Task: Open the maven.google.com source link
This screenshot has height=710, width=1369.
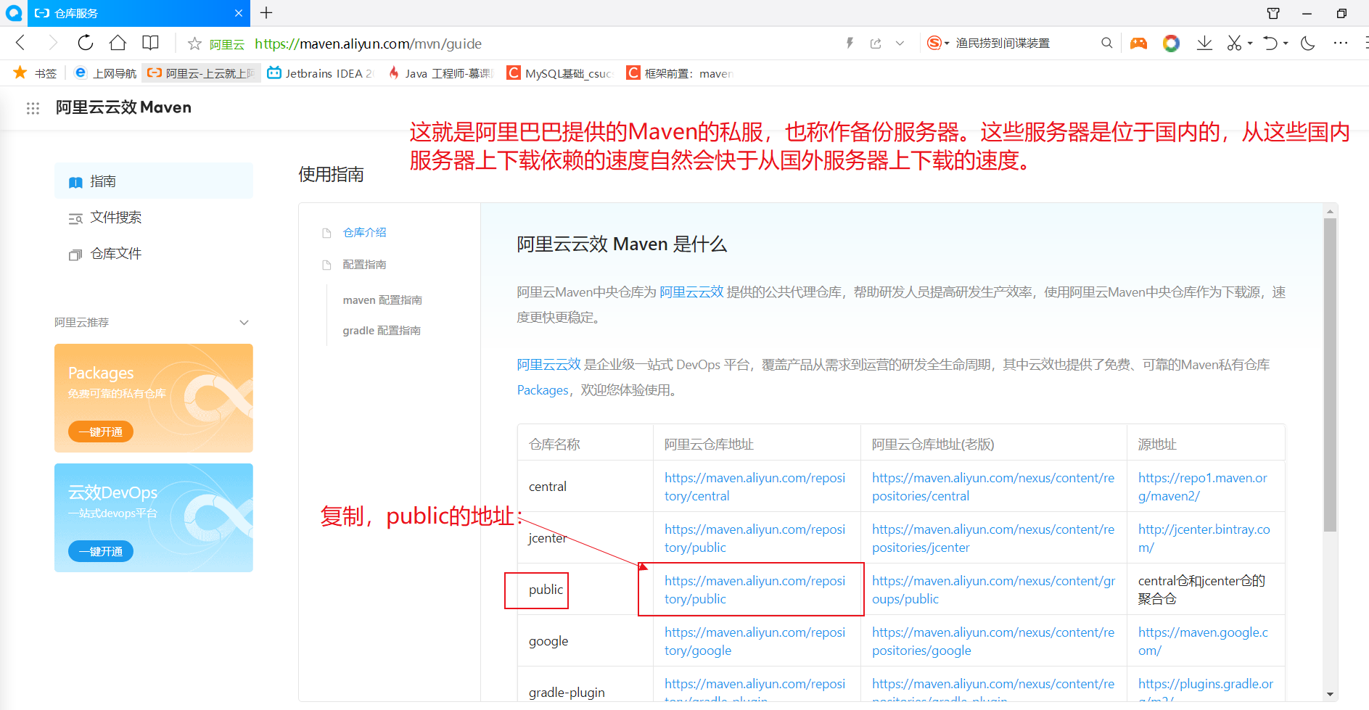Action: point(1203,641)
